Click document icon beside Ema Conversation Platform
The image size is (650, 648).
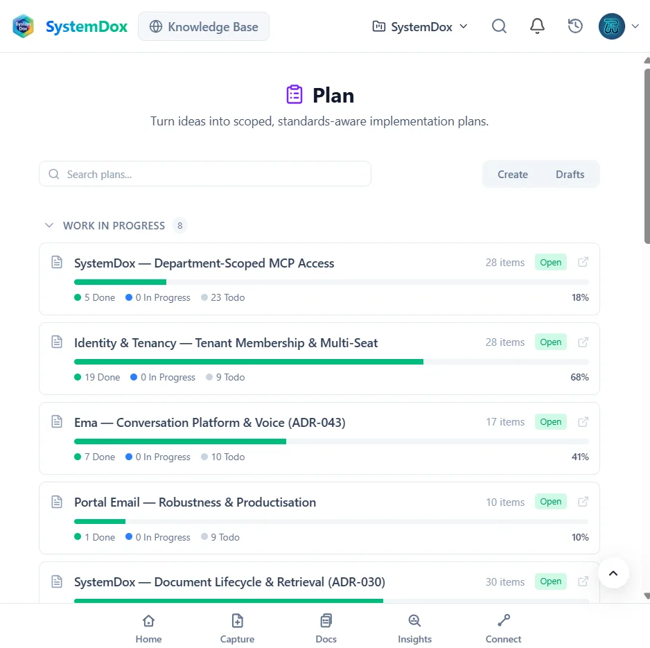coord(57,421)
